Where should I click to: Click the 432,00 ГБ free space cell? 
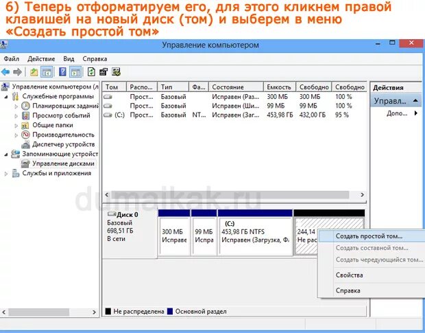313,115
